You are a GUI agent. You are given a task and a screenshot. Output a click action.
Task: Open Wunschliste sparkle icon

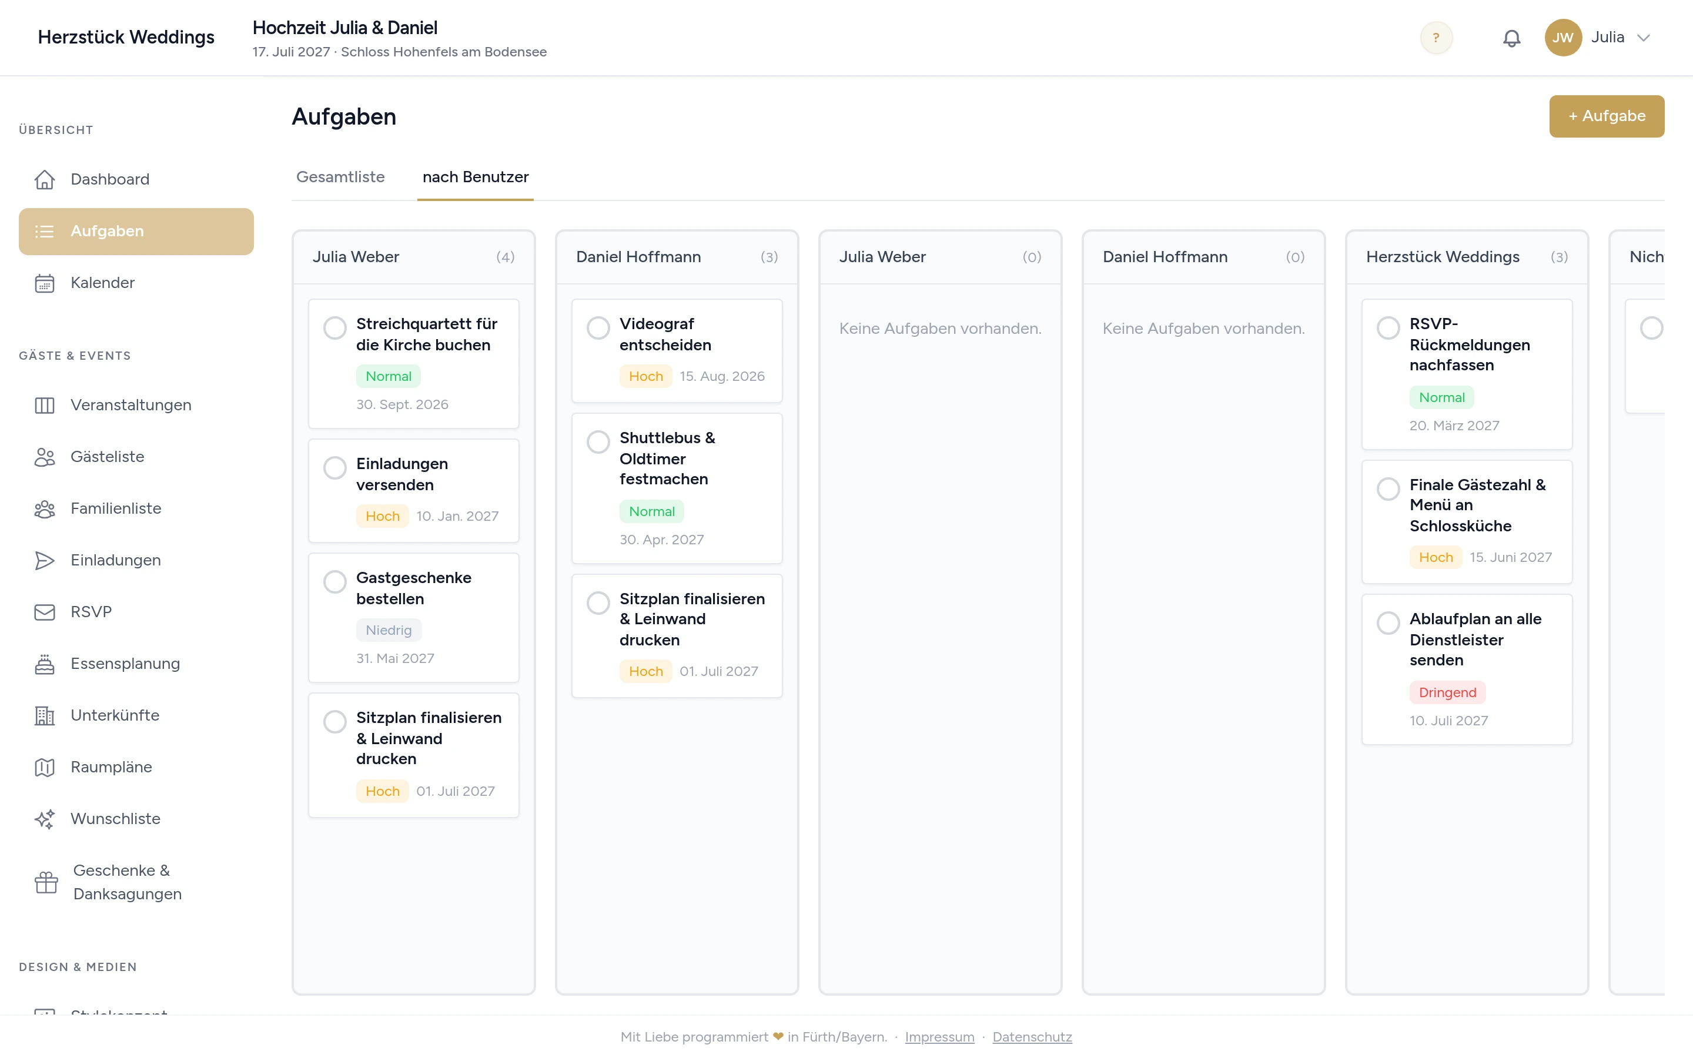(x=45, y=819)
